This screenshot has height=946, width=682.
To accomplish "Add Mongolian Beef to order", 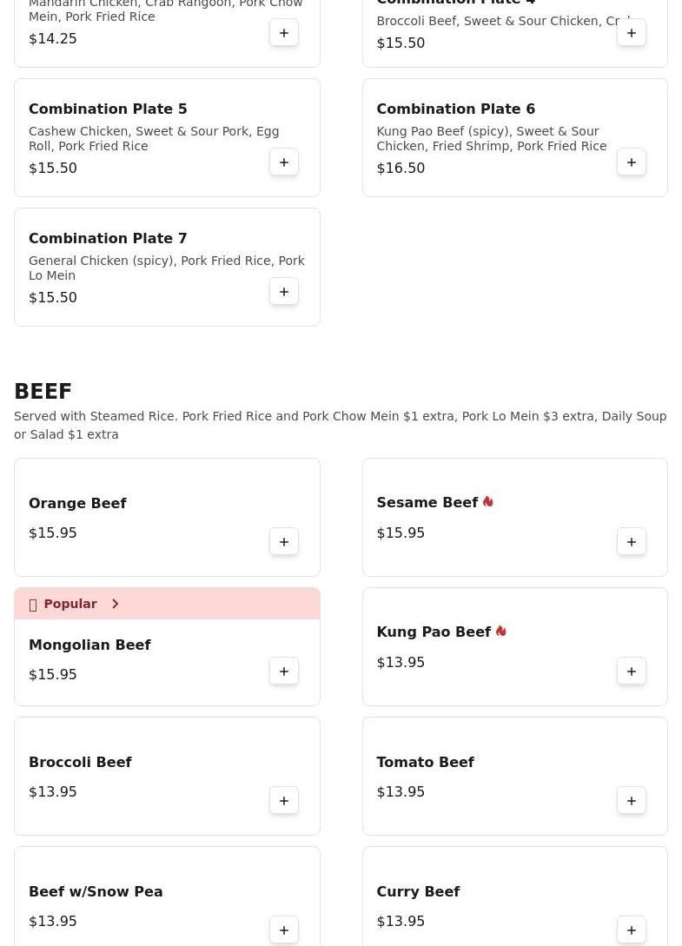I will (284, 671).
